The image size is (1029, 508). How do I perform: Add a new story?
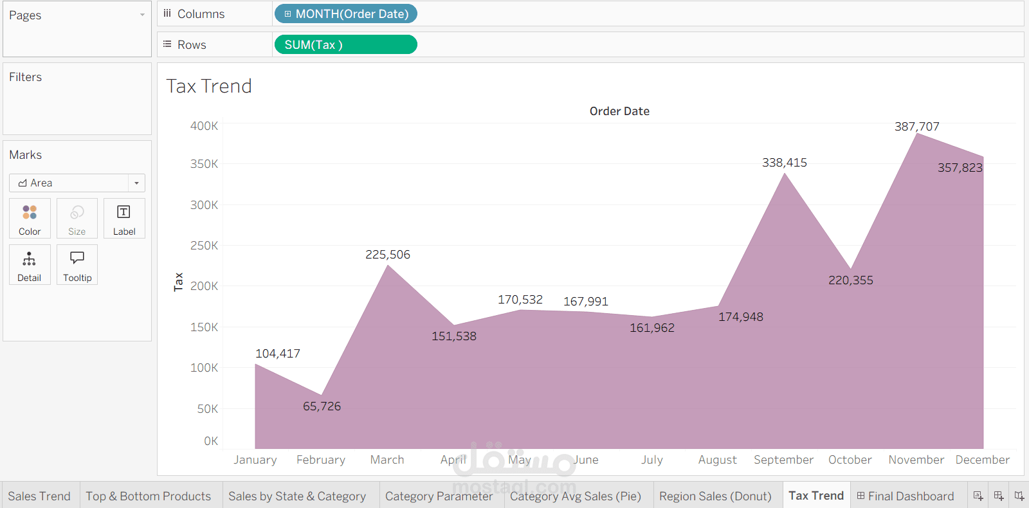click(x=1019, y=496)
